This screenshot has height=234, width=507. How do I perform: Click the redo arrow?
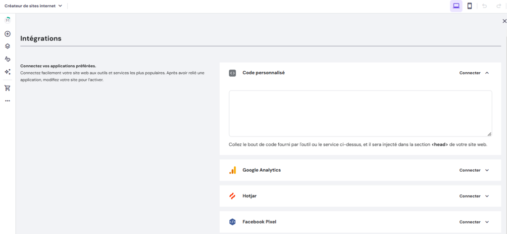pyautogui.click(x=498, y=6)
